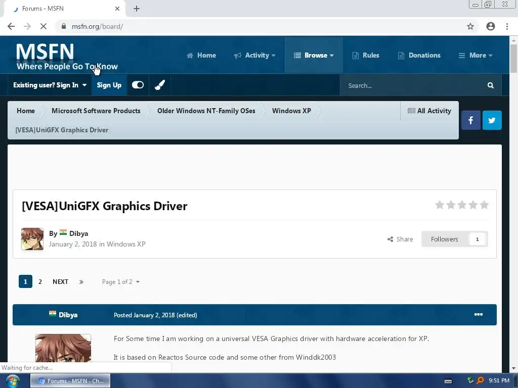Click the Sign Up button
The height and width of the screenshot is (388, 518).
(109, 85)
